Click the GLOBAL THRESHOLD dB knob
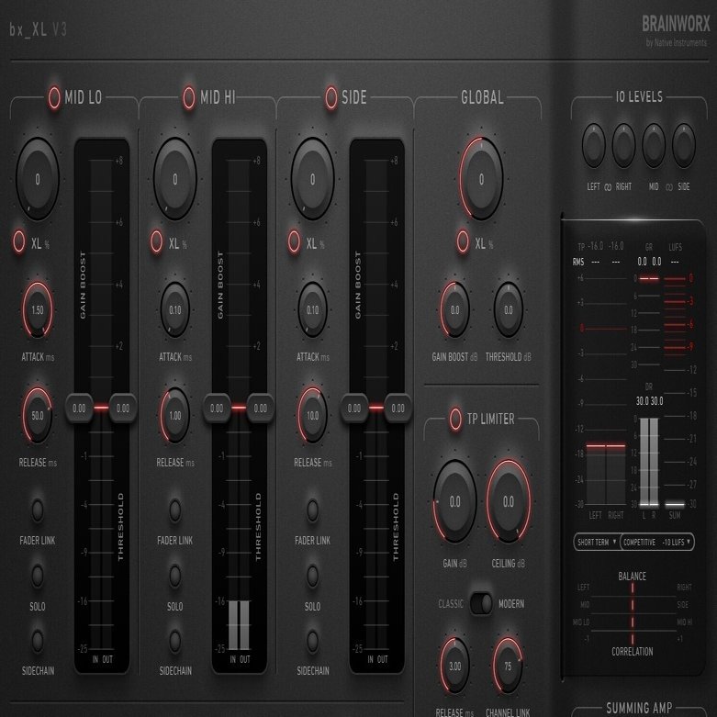This screenshot has height=717, width=717. pos(509,310)
